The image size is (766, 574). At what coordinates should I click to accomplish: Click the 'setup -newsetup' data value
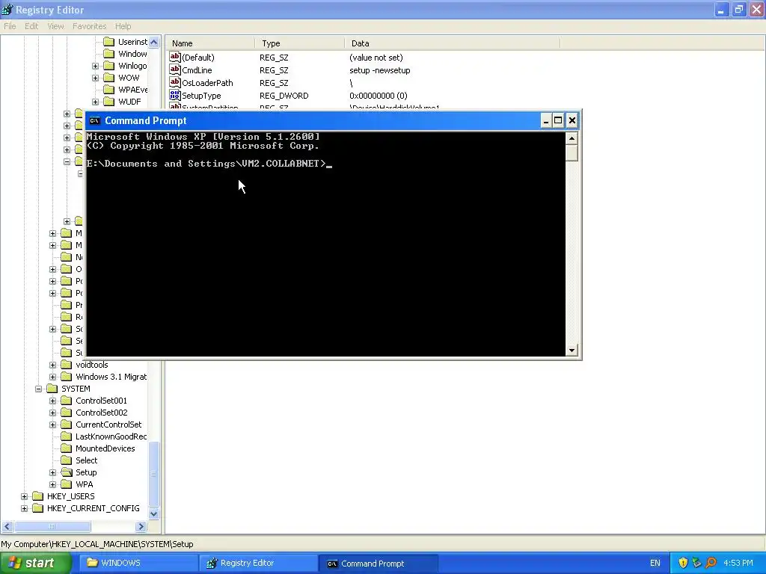click(379, 70)
